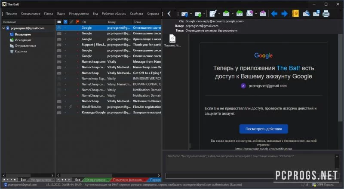Sort by the envelope status column header
344x189 pixels.
pos(59,22)
